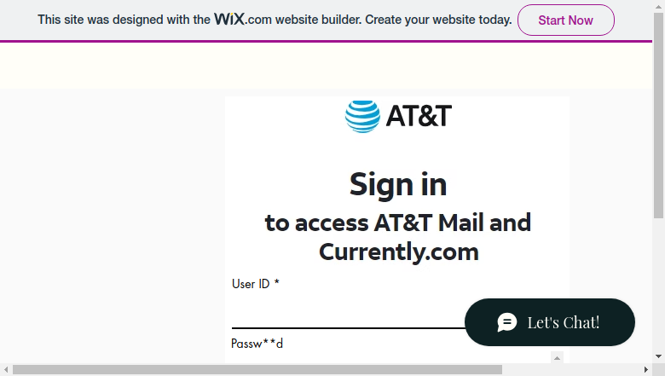
Task: Open the Let's Chat widget
Action: tap(550, 322)
